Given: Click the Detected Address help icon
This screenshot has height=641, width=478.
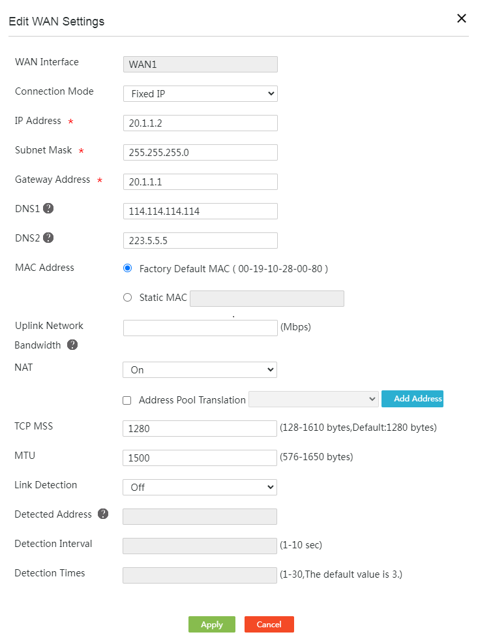Looking at the screenshot, I should tap(103, 514).
